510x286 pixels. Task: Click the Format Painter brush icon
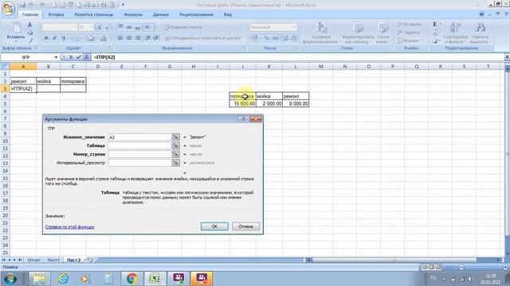(x=30, y=41)
